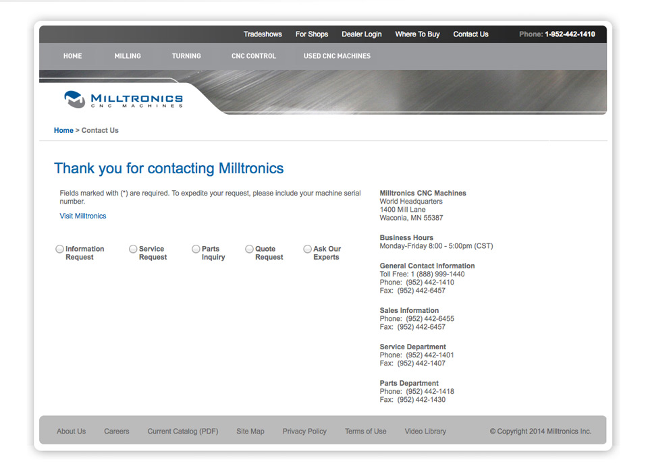Viewport: 648px width, 472px height.
Task: Click the phone number 1-952-442-1410 in header
Action: point(570,34)
